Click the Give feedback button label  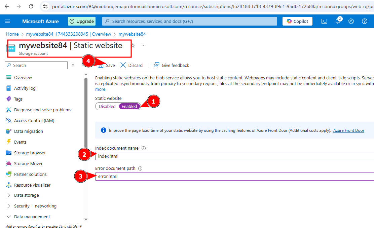tap(175, 65)
